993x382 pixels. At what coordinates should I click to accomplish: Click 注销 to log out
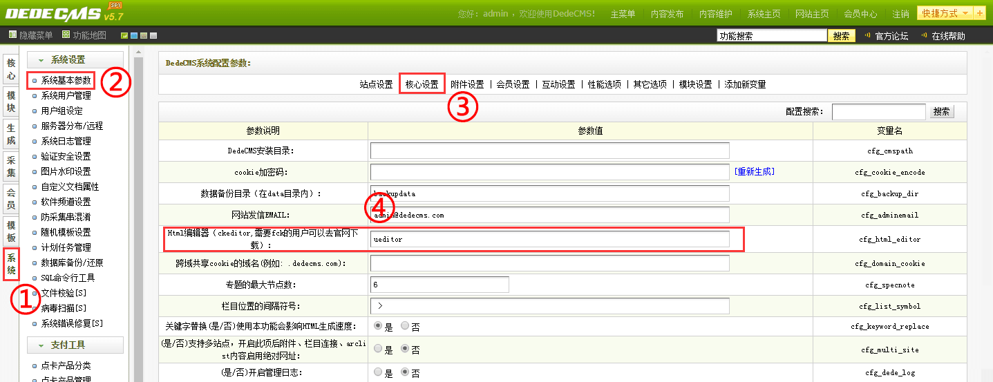coord(900,14)
